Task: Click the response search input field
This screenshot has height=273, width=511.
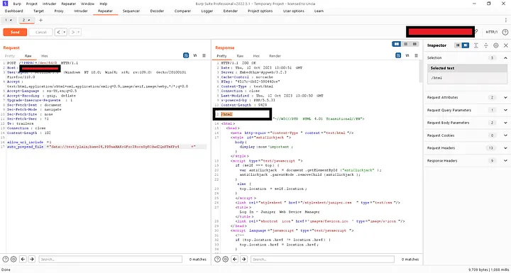Action: (x=322, y=260)
